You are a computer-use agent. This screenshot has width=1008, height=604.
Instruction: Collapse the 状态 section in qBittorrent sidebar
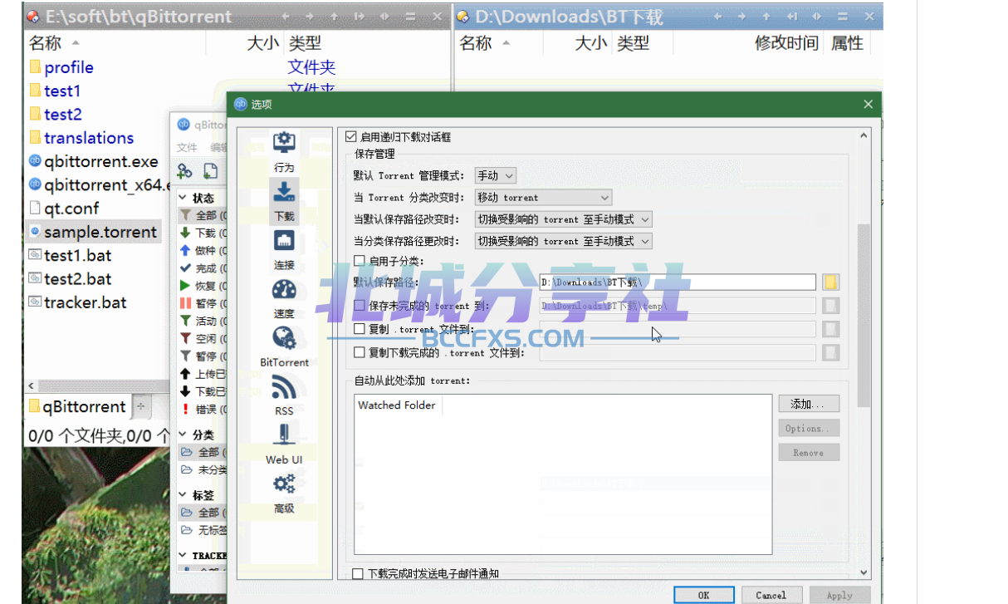183,199
